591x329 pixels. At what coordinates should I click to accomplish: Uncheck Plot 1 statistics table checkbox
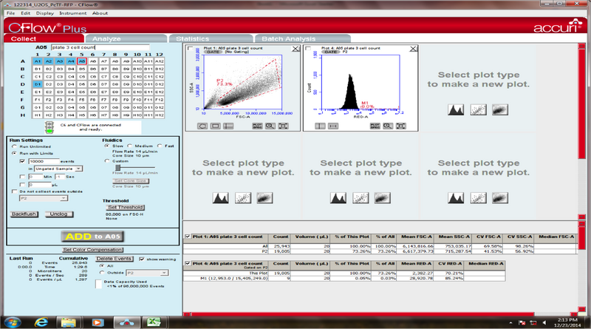188,237
